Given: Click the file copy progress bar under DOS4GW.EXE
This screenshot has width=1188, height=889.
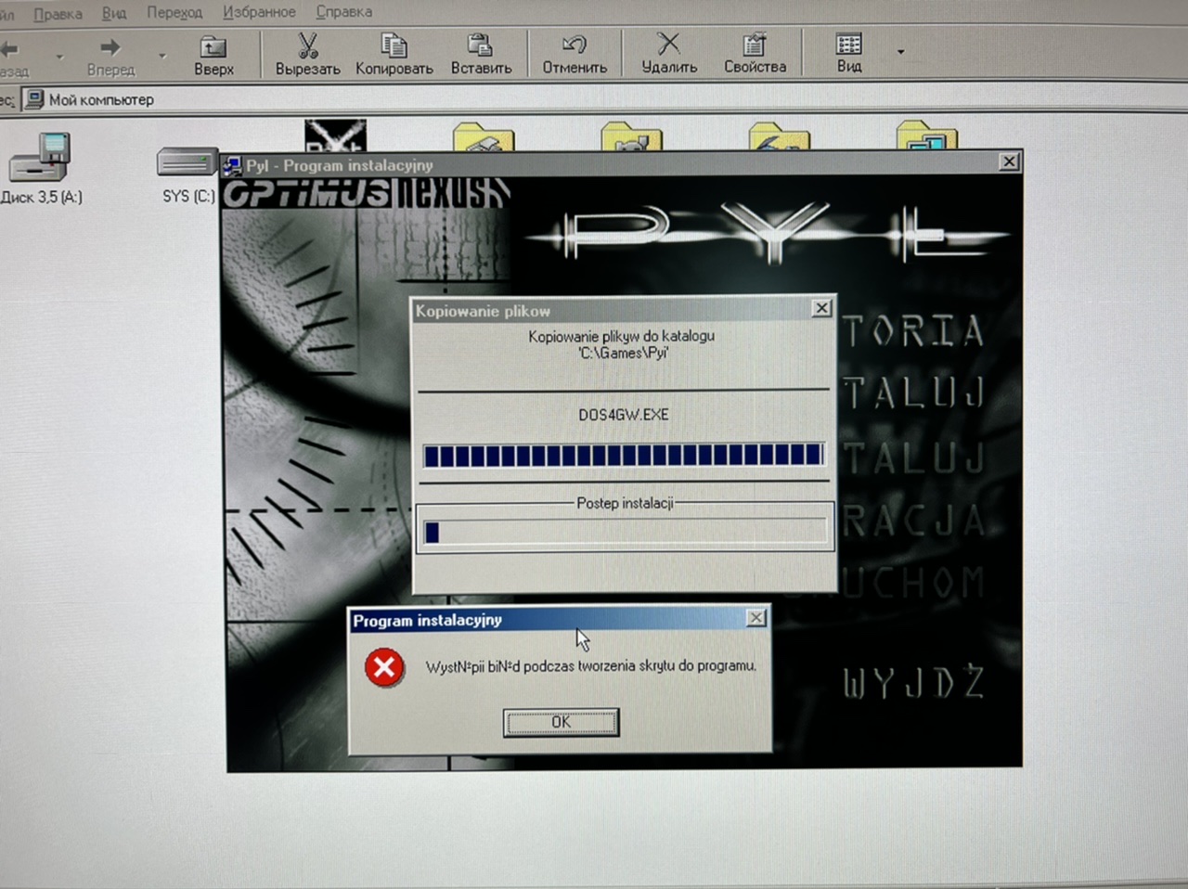Looking at the screenshot, I should tap(623, 455).
